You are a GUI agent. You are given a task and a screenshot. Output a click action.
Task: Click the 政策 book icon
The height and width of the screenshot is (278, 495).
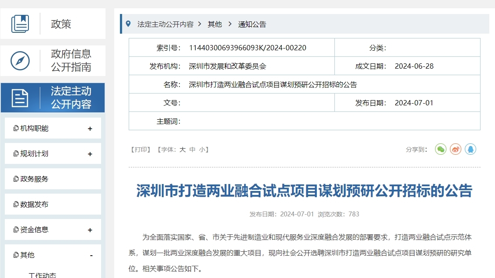click(x=20, y=24)
